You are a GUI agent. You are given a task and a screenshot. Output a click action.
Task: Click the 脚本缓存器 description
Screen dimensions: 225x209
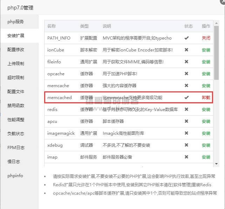point(113,121)
